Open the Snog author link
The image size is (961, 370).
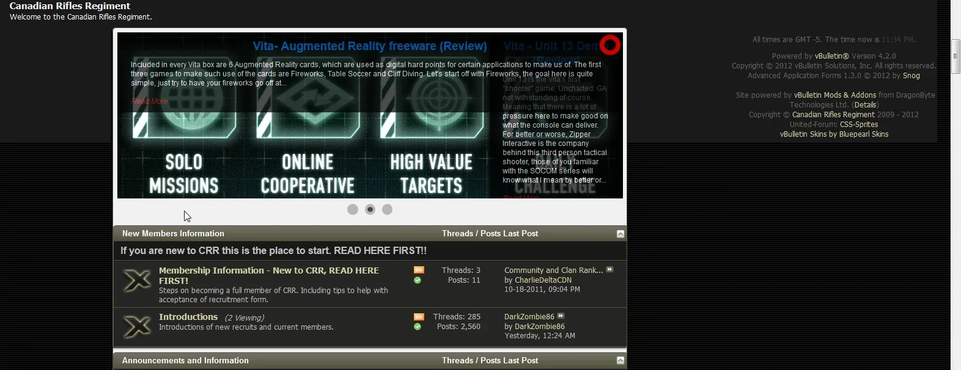click(x=911, y=76)
